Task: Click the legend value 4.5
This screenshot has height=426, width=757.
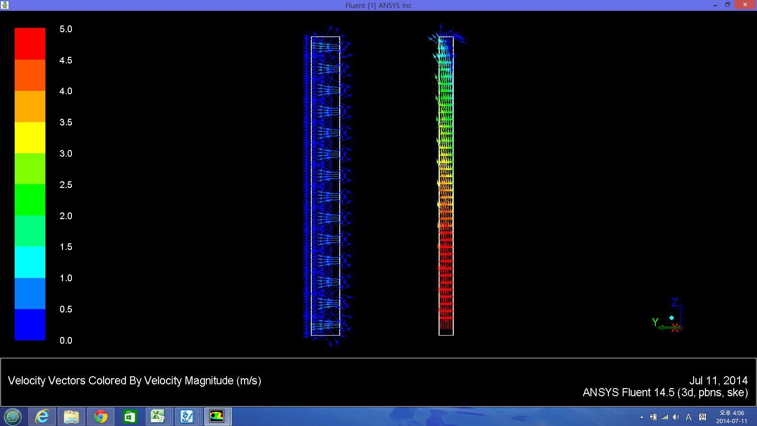Action: pyautogui.click(x=66, y=61)
